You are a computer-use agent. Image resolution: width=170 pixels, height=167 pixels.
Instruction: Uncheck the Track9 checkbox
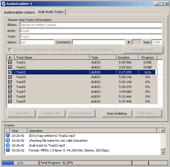point(10,102)
